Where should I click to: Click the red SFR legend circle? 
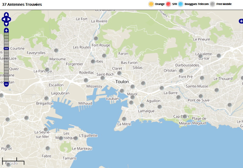168,4
